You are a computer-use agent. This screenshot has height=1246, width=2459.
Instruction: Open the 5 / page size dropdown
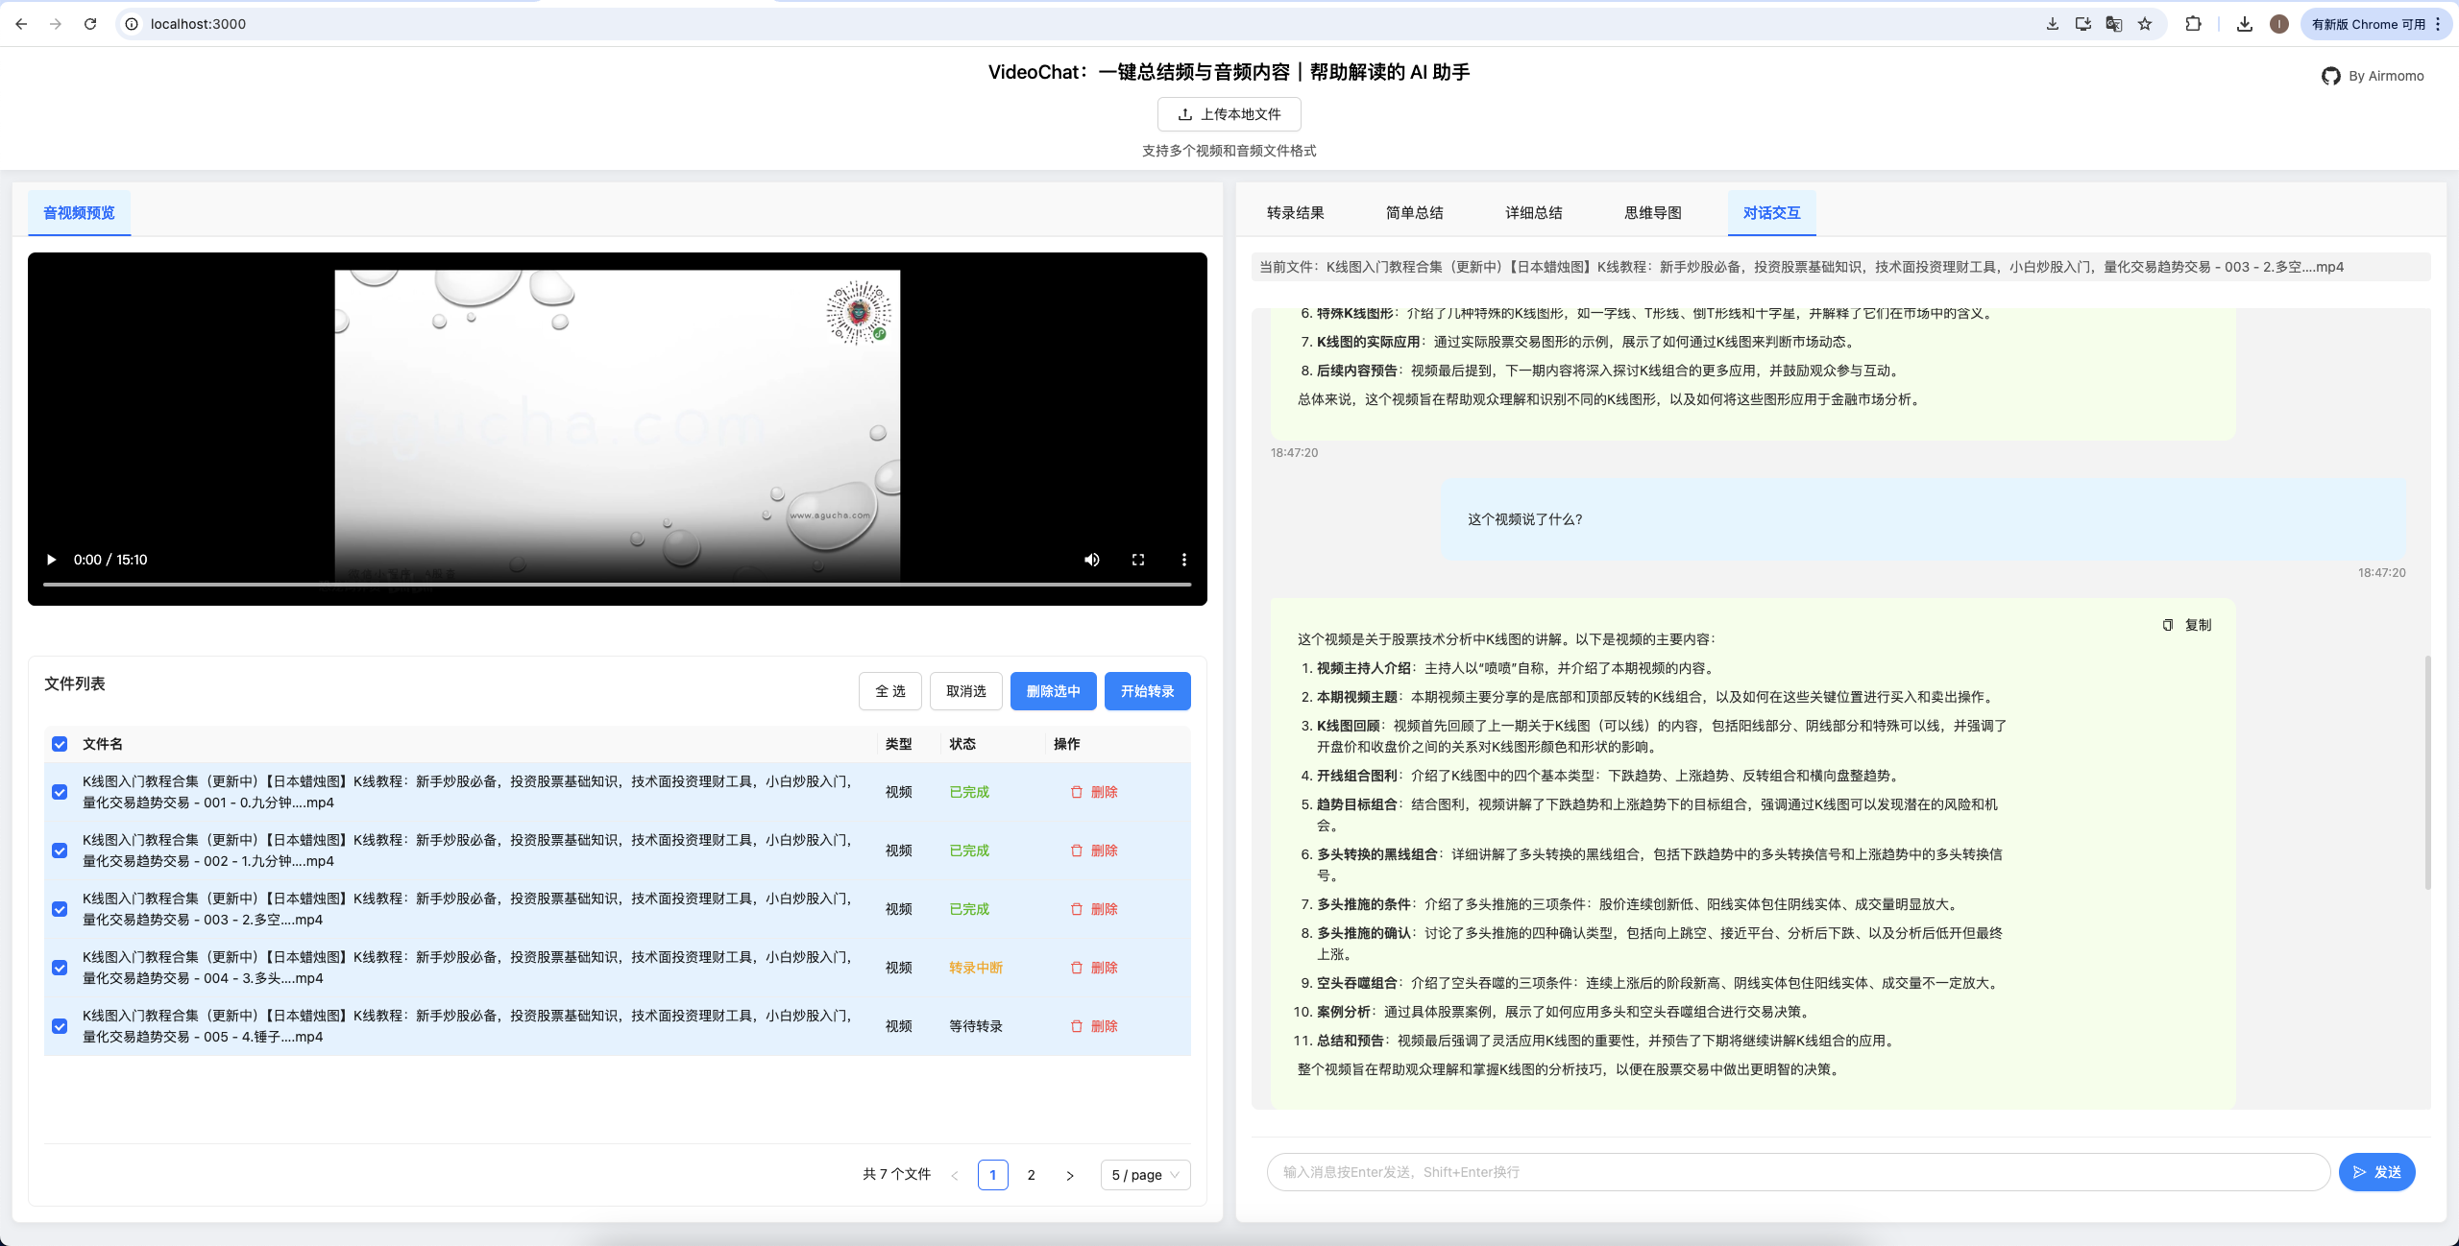[1145, 1175]
